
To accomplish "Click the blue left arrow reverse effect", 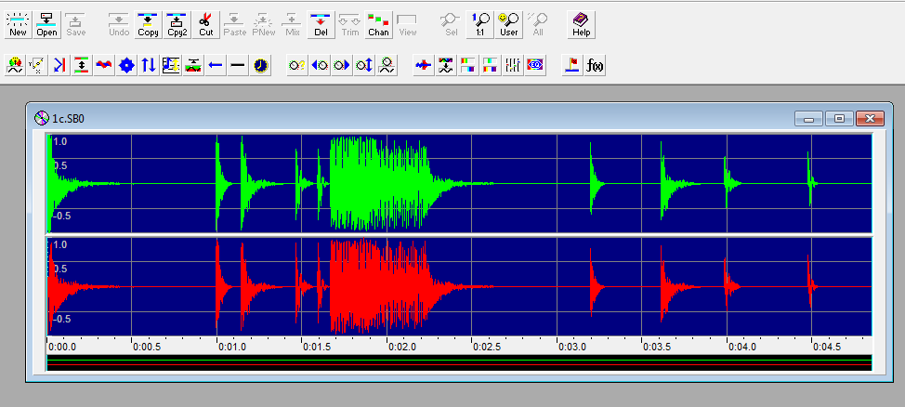I will pos(216,65).
